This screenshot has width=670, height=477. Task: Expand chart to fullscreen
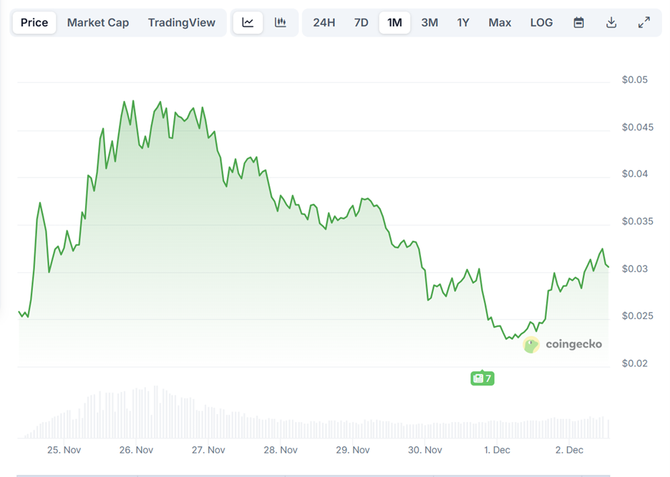(644, 22)
